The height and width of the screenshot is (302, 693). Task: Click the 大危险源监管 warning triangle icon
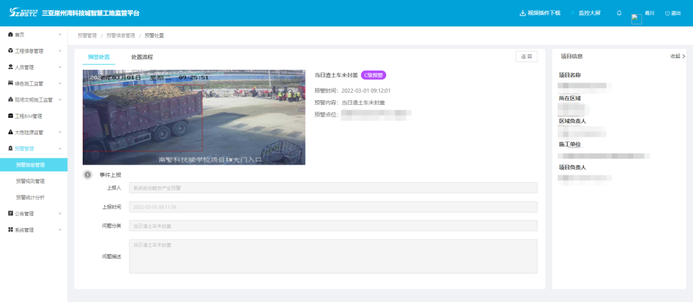pyautogui.click(x=10, y=132)
